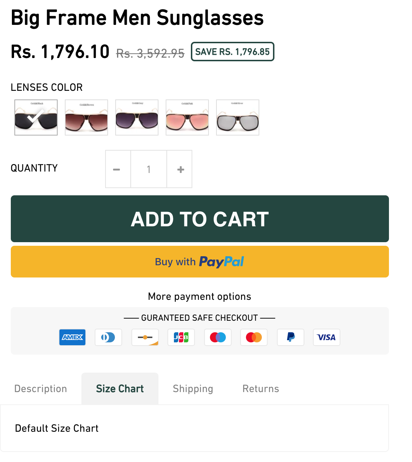Click the American Express payment icon

click(72, 337)
